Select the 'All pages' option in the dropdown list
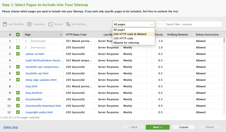 133,30
